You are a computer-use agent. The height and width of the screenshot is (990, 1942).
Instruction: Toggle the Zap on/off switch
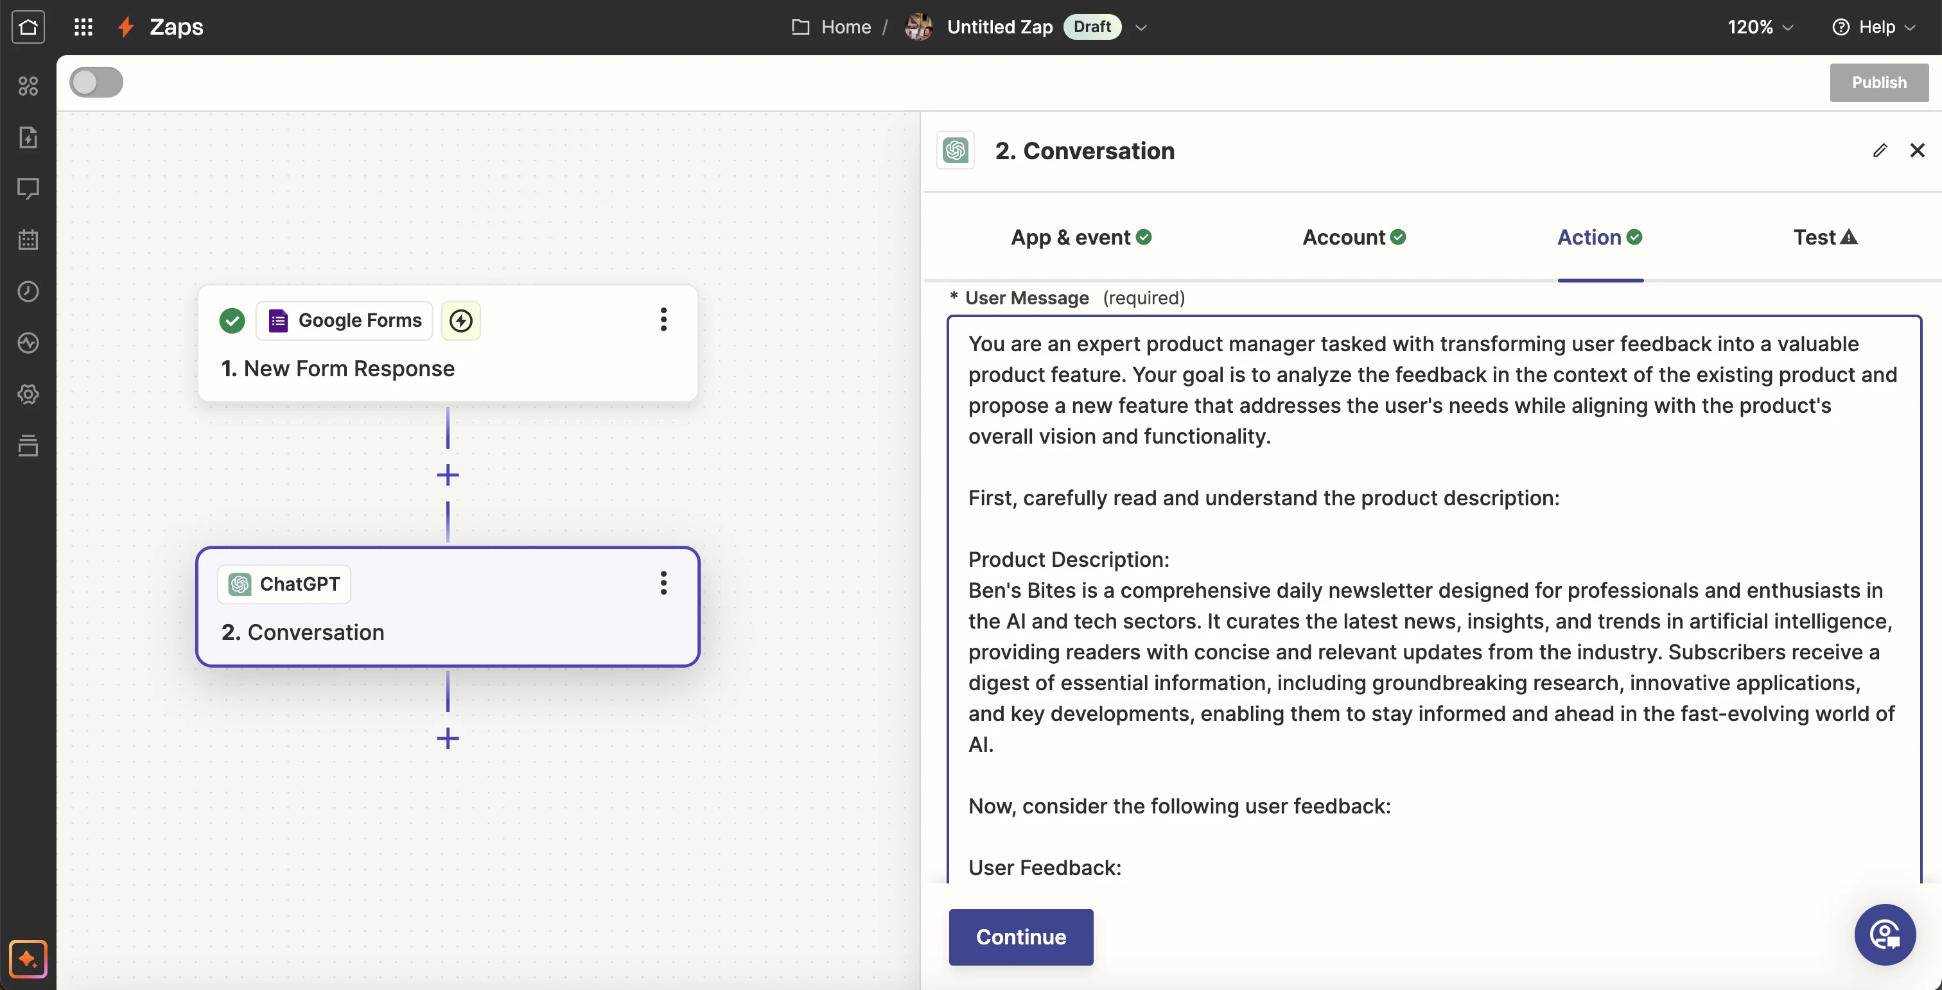96,82
